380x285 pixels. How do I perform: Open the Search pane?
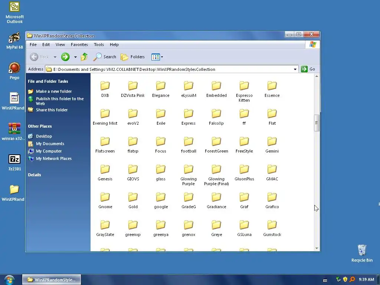[x=105, y=57]
